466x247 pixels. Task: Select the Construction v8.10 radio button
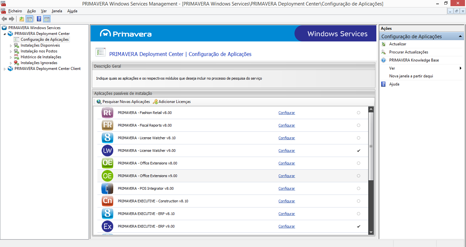tap(358, 201)
